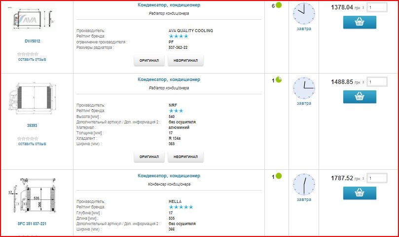Leave a review for 35393

(32, 144)
